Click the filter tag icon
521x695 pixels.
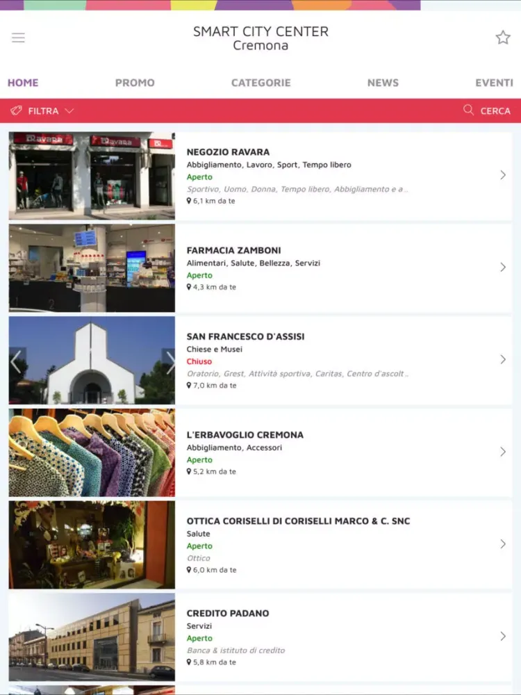[17, 111]
